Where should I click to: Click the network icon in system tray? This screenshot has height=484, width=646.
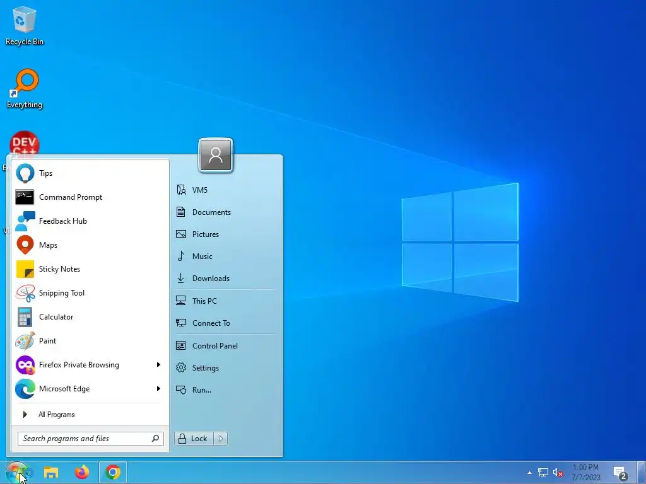coord(543,473)
